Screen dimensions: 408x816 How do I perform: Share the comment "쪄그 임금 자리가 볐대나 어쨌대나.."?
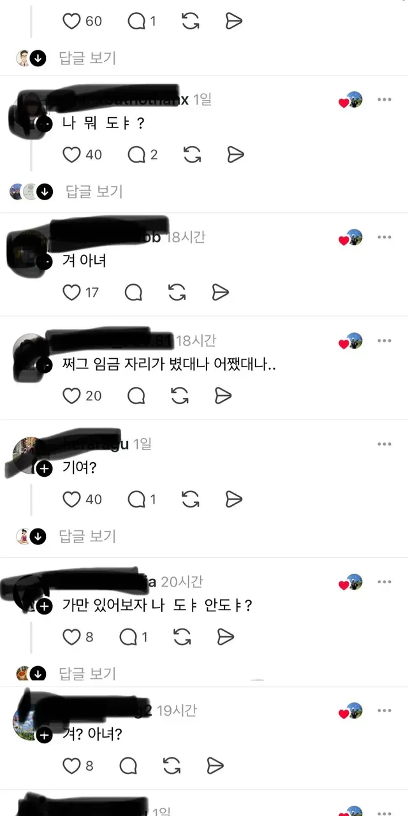pos(223,395)
